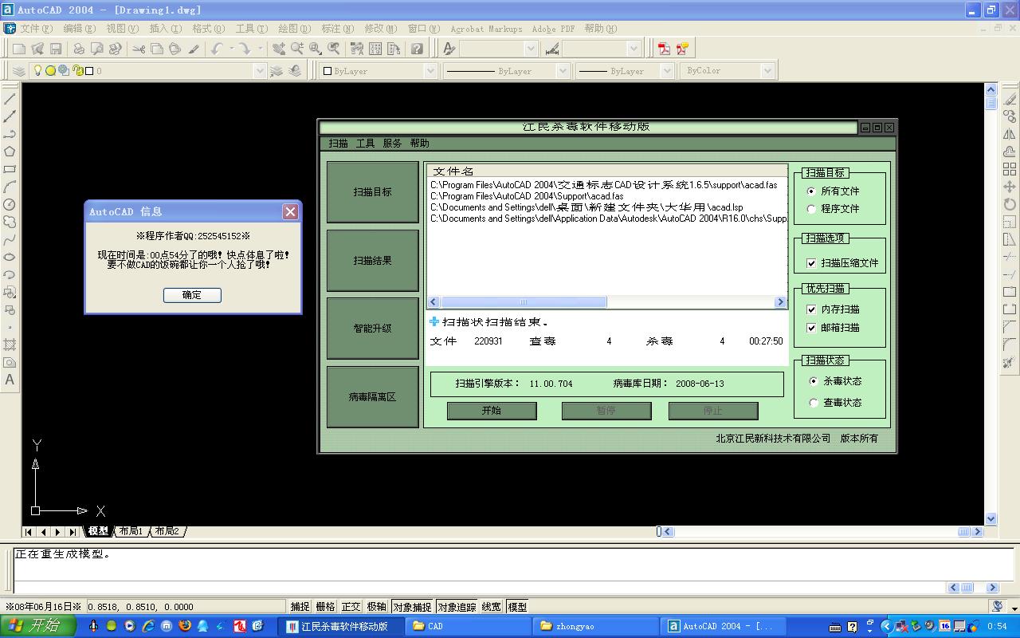This screenshot has width=1020, height=638.
Task: Select the Ellipse draw tool
Action: pos(10,257)
